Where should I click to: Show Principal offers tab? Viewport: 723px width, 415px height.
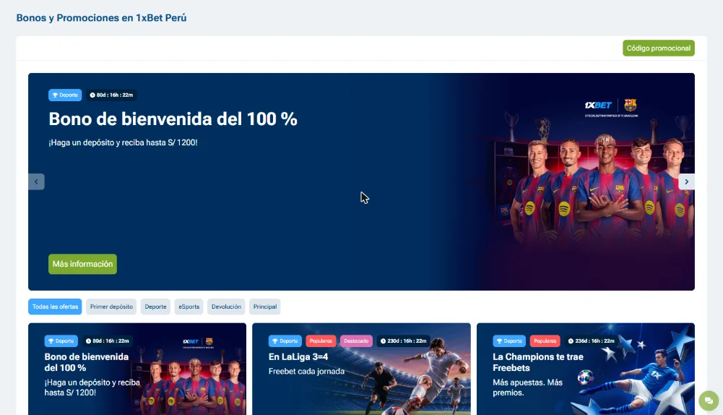point(264,307)
